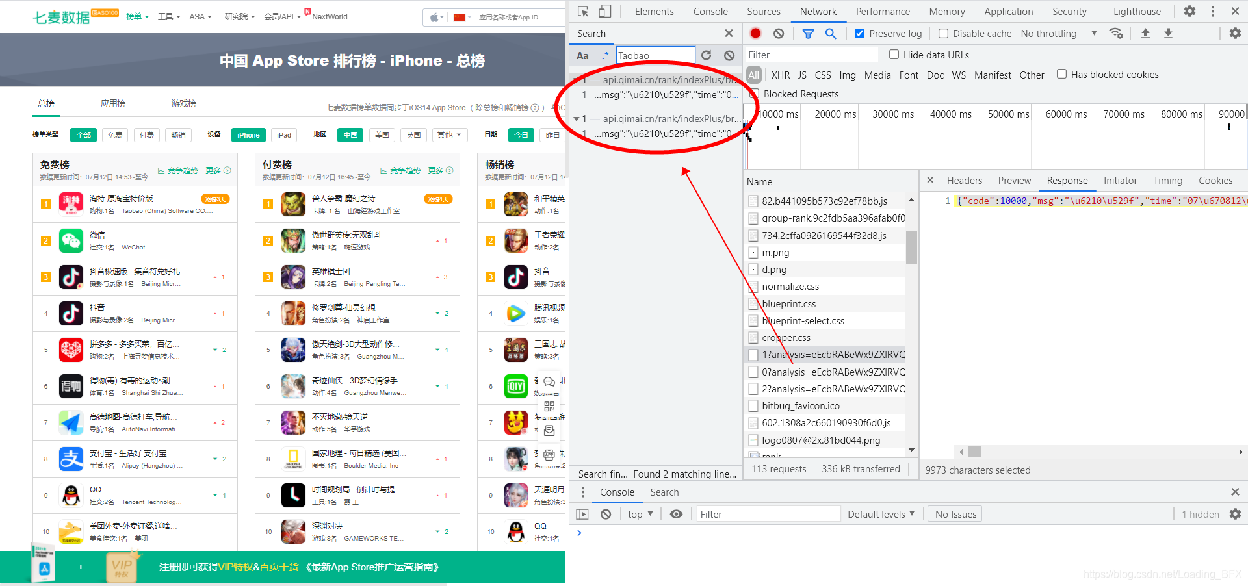Select the iPad device filter
The height and width of the screenshot is (586, 1248).
[284, 135]
